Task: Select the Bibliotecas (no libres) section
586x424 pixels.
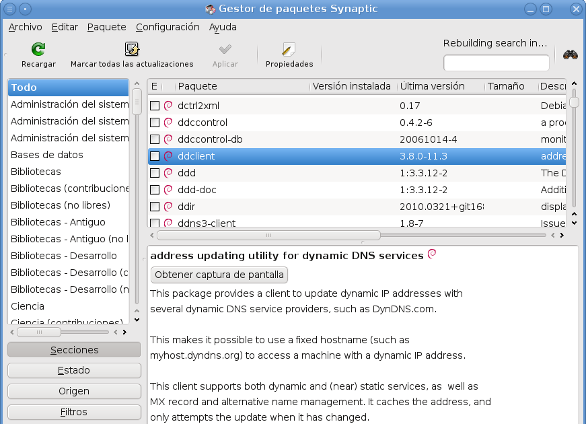Action: [x=68, y=205]
